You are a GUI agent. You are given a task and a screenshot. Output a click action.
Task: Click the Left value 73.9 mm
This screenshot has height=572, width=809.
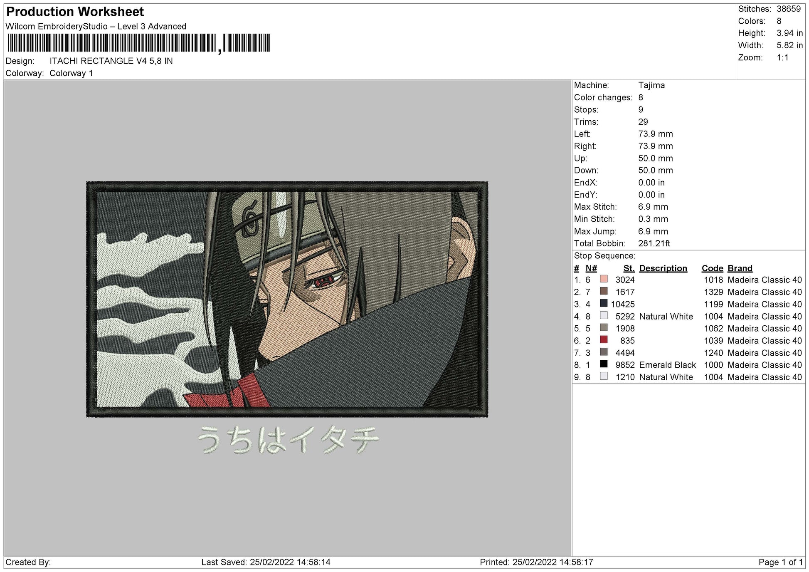[x=656, y=134]
